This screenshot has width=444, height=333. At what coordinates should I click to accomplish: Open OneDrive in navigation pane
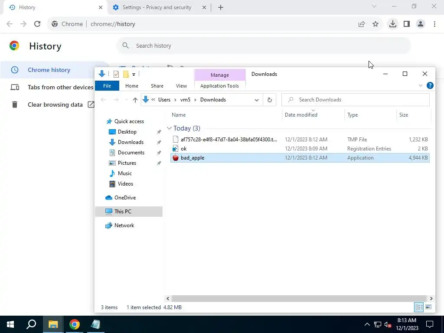pyautogui.click(x=125, y=198)
